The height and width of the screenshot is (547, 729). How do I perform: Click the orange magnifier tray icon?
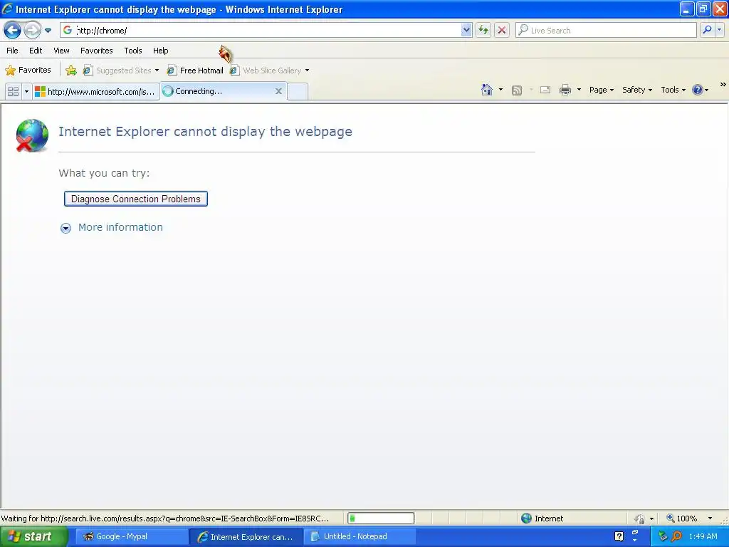[x=677, y=536]
